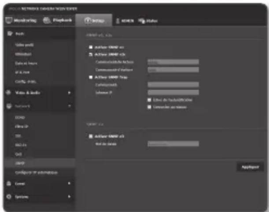Click the Video & Audio section icon
Image resolution: width=269 pixels, height=212 pixels.
(9, 93)
